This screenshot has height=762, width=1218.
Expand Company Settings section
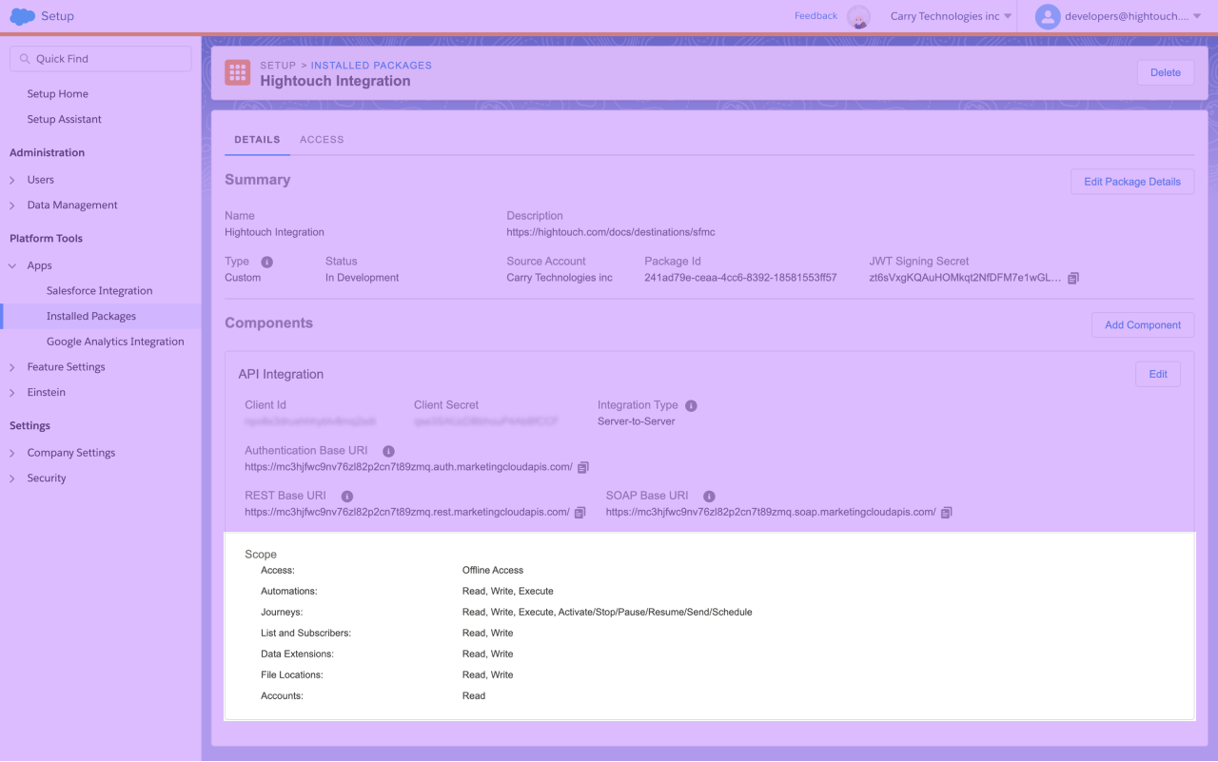click(x=12, y=454)
